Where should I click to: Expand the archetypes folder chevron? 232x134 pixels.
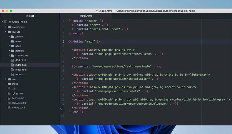(6, 27)
